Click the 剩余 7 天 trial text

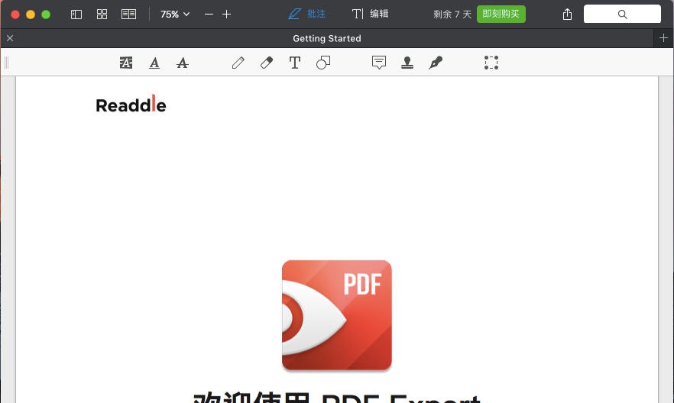[452, 15]
